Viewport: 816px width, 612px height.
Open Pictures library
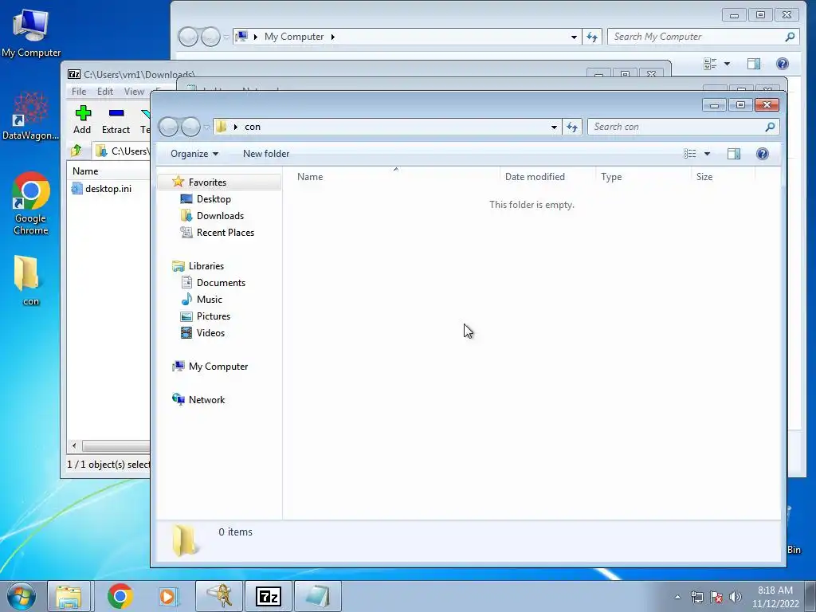coord(205,316)
